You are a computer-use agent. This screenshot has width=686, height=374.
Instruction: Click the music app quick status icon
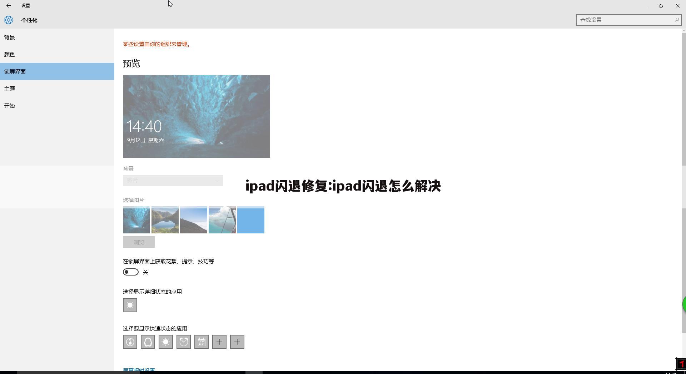coord(130,342)
